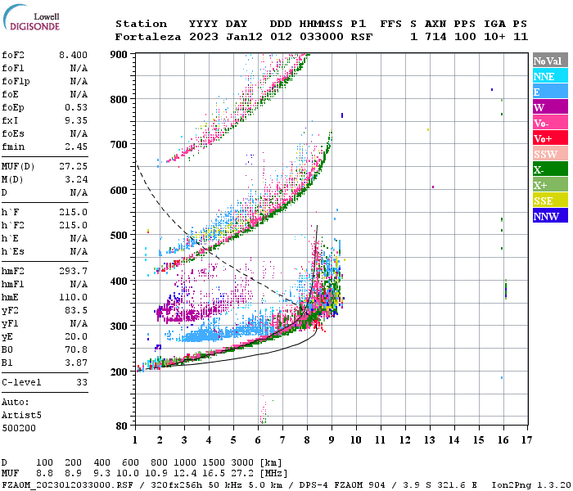
Task: Select the Vo- legend swatch
Action: click(x=550, y=123)
